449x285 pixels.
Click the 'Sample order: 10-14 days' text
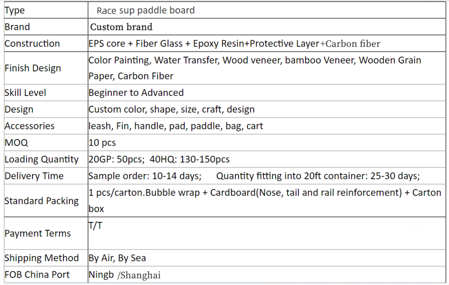click(145, 176)
